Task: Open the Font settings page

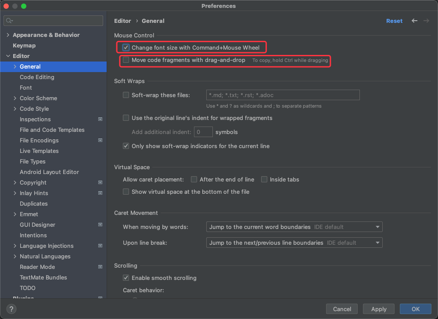Action: tap(26, 88)
